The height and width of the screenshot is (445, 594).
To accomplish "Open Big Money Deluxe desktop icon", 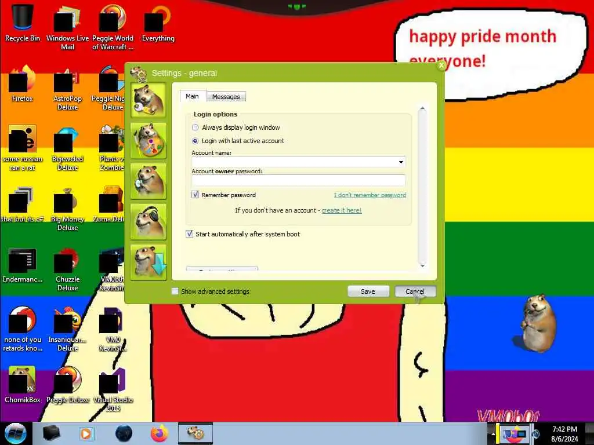I will pos(67,208).
